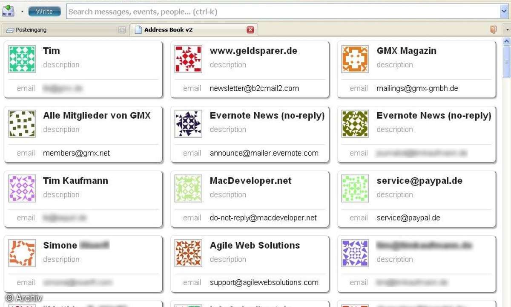Click the description under MacDeveloper.net
This screenshot has width=511, height=307.
tap(228, 194)
